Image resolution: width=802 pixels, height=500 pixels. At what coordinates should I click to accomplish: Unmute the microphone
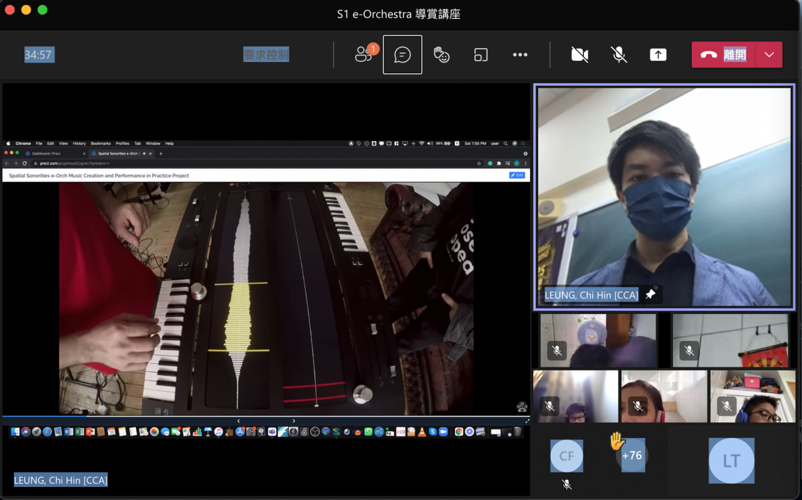[x=619, y=55]
